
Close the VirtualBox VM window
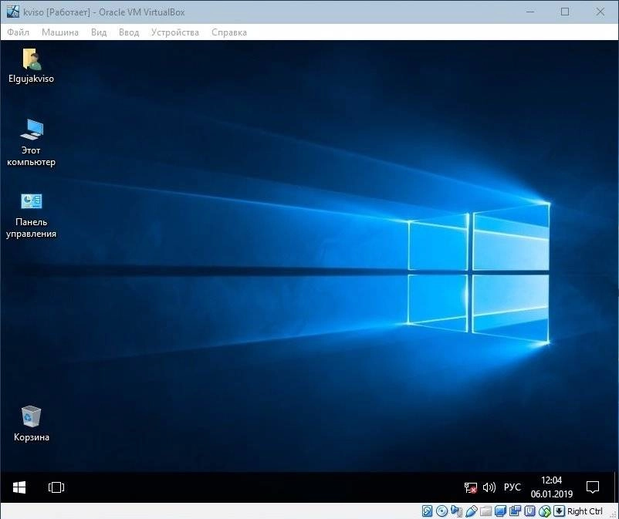[600, 12]
